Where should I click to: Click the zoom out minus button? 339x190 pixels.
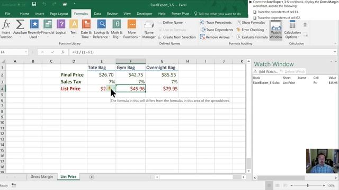292,185
